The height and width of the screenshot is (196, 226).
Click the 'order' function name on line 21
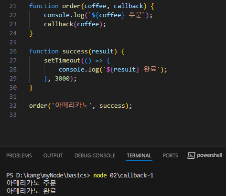click(72, 6)
